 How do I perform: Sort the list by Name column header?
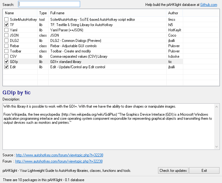coord(20,13)
